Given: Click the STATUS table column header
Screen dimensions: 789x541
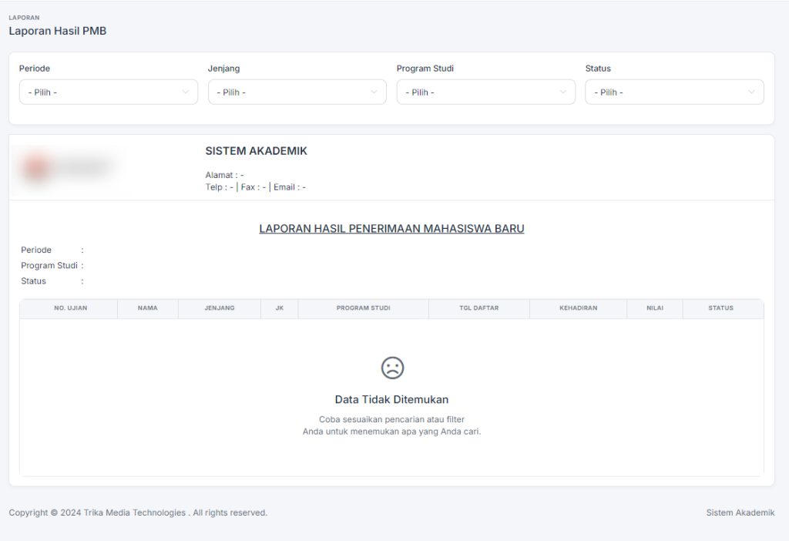Looking at the screenshot, I should point(720,308).
